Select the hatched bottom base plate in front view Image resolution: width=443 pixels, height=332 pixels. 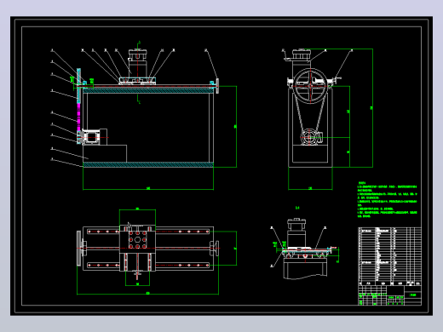pyautogui.click(x=148, y=164)
